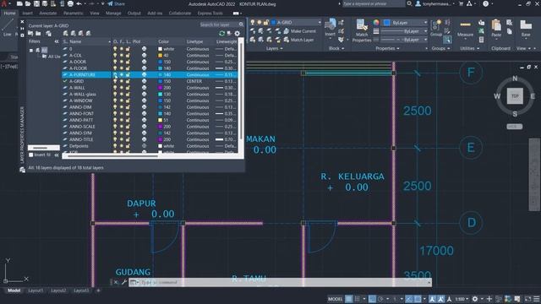Click the Save icon in quick access toolbar
Image resolution: width=541 pixels, height=304 pixels.
(x=36, y=3)
